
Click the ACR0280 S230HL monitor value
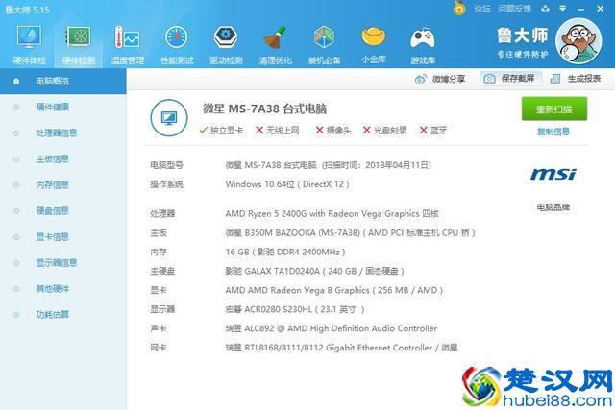click(x=295, y=309)
